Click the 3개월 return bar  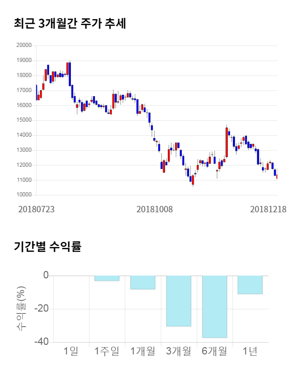[x=179, y=301]
